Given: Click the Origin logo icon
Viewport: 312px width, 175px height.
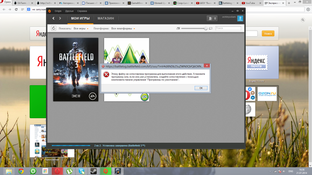Looking at the screenshot, I should [50, 11].
